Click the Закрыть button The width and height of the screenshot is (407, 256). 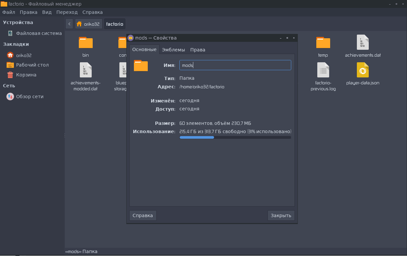[x=281, y=215]
